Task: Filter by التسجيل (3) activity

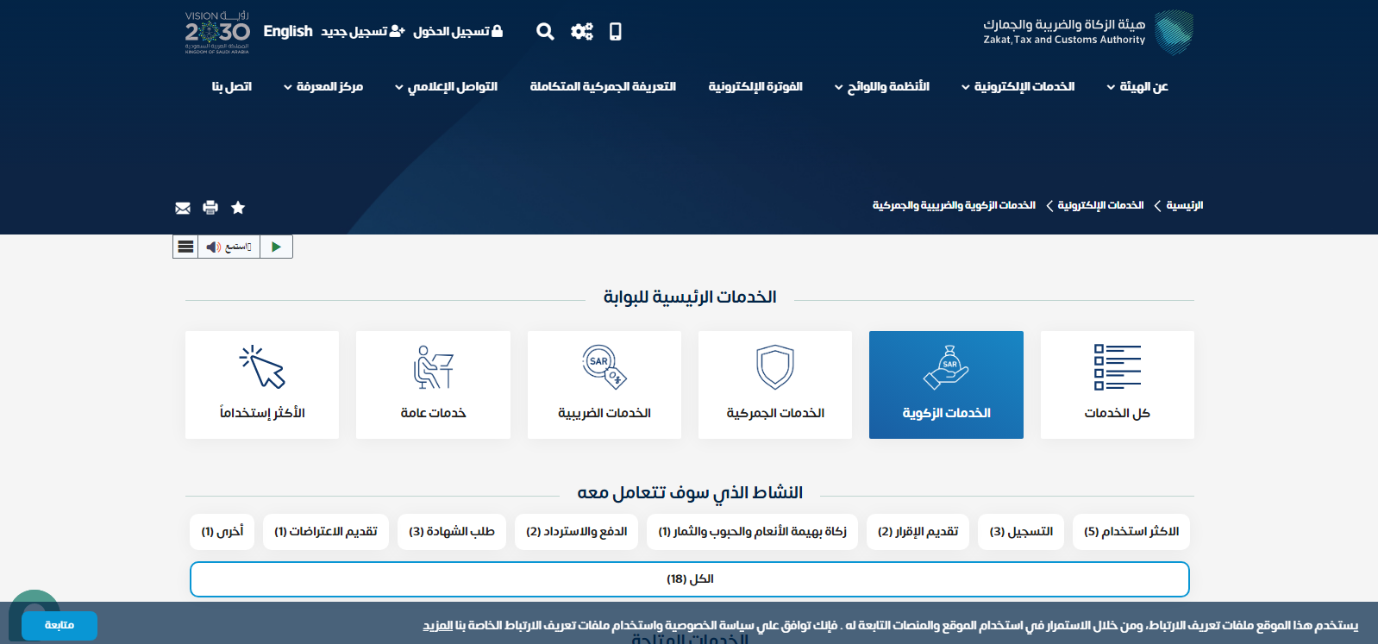Action: pyautogui.click(x=1021, y=532)
